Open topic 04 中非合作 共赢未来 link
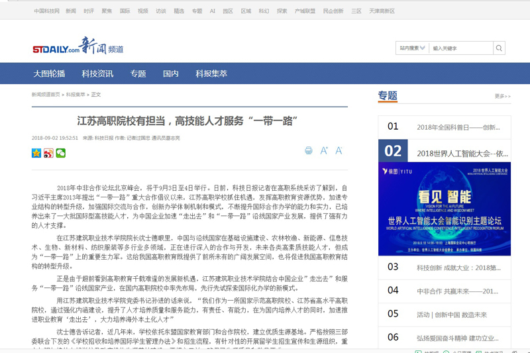Screen dimensions: 530x353 (457, 291)
